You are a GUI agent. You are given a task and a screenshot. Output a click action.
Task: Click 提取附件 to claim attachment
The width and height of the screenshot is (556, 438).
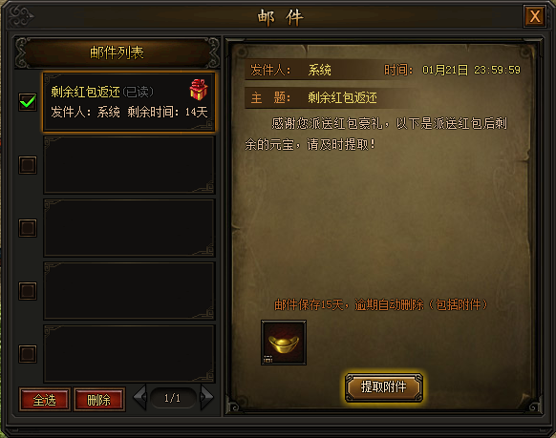coord(384,387)
